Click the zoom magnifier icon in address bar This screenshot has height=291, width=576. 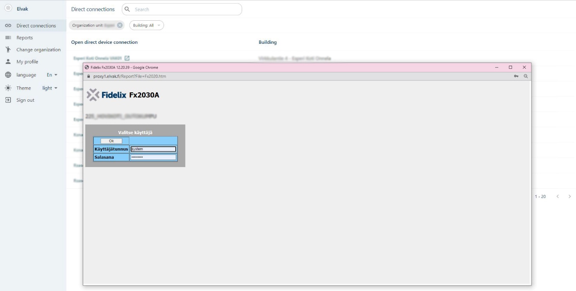pyautogui.click(x=526, y=76)
